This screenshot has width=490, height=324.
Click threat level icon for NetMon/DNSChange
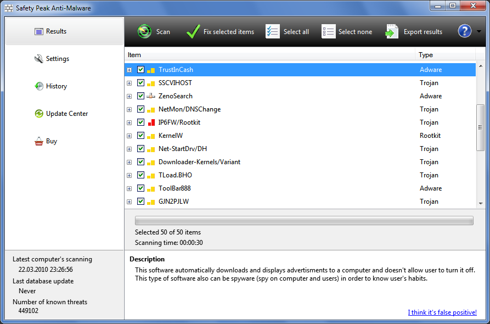click(x=151, y=110)
